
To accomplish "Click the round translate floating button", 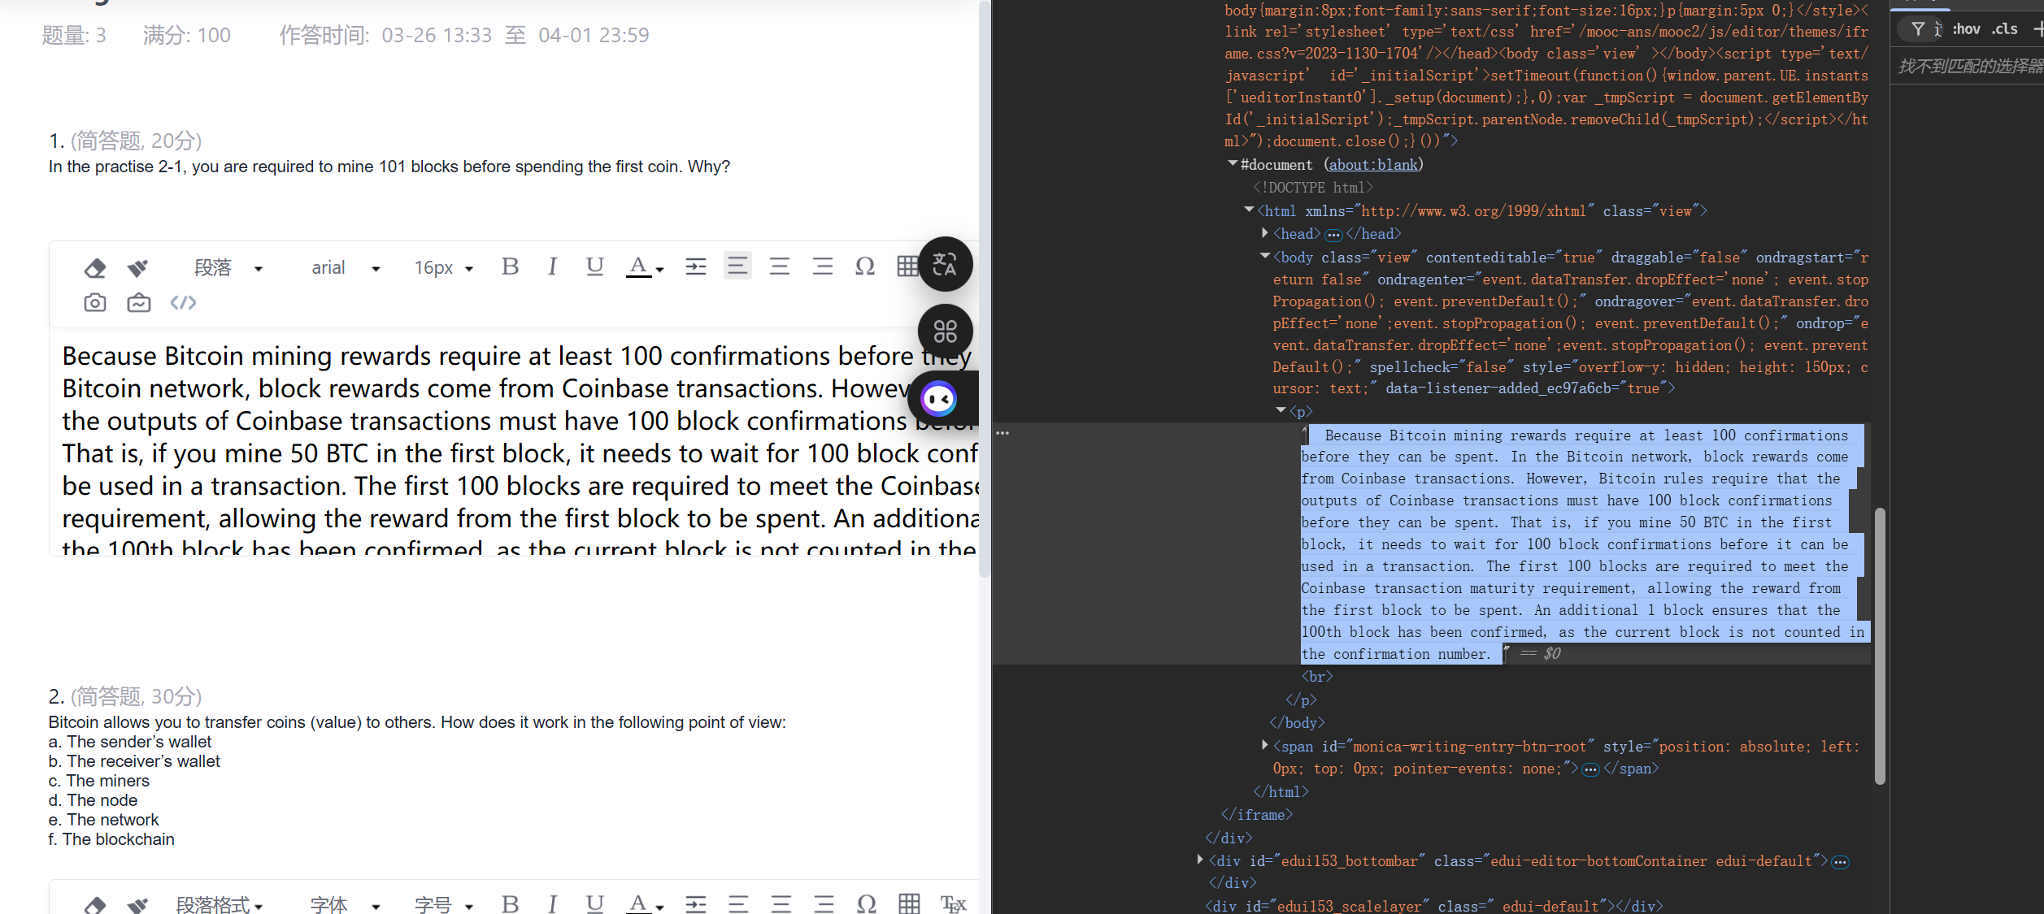I will click(945, 264).
